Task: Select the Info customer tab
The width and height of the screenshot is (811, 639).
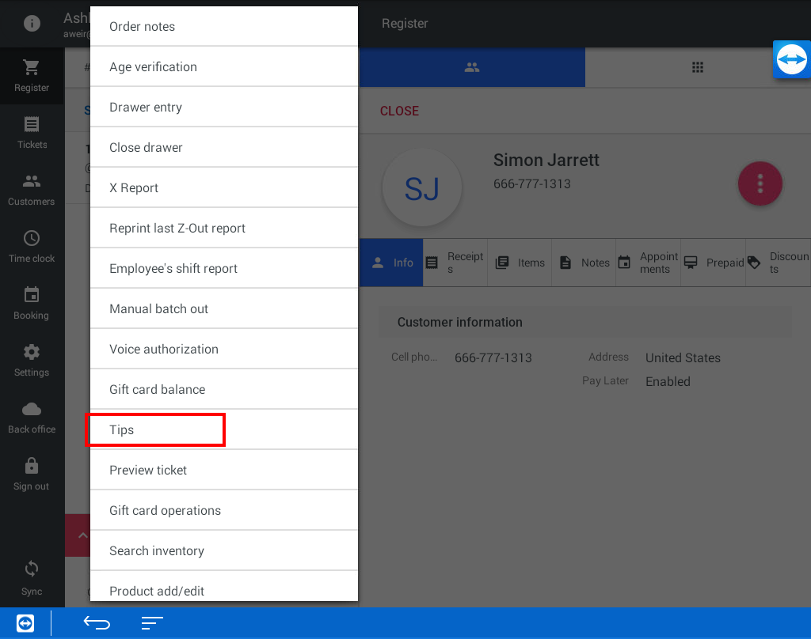Action: 391,263
